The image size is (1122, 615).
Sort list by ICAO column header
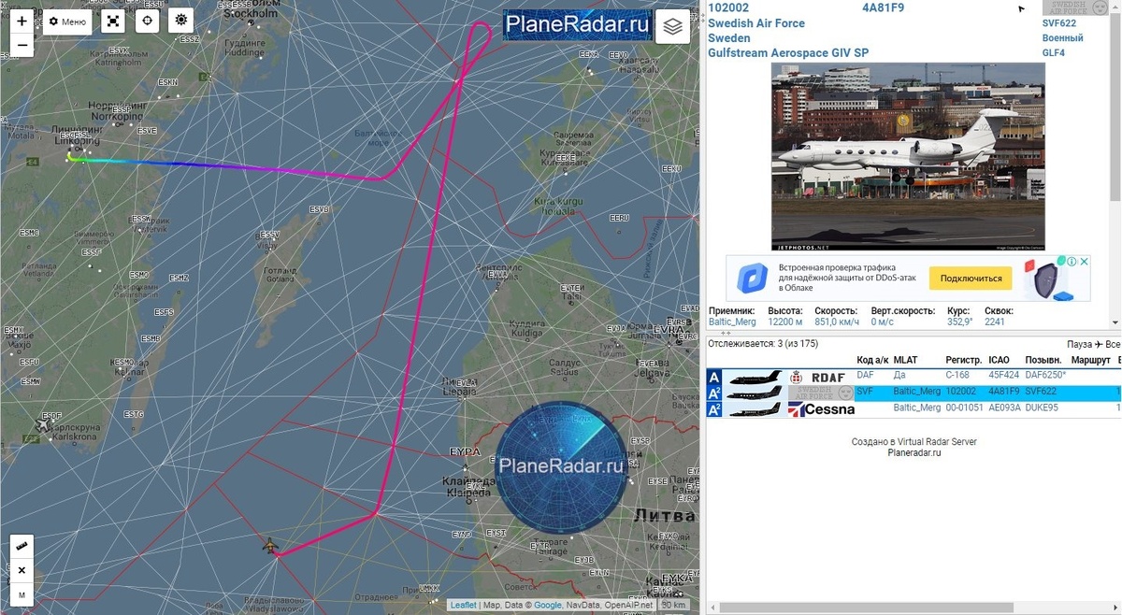pyautogui.click(x=999, y=360)
